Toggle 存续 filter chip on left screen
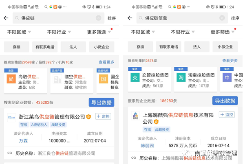245x164 pixels. 17,47
